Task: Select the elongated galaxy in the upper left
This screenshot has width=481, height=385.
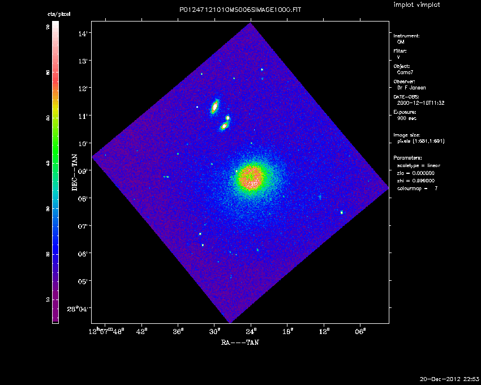Action: (x=214, y=106)
